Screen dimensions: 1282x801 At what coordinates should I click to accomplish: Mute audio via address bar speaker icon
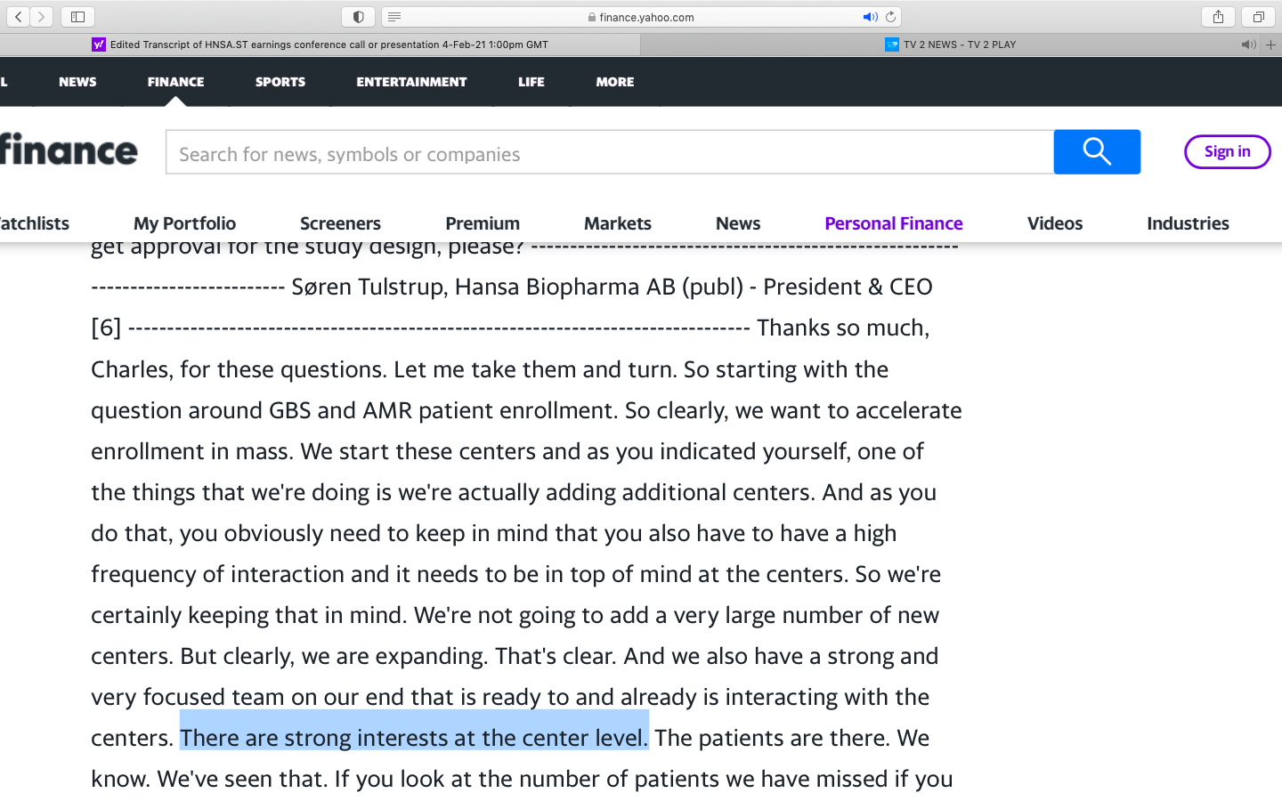point(870,17)
